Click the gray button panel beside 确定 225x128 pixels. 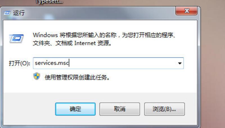(29, 109)
